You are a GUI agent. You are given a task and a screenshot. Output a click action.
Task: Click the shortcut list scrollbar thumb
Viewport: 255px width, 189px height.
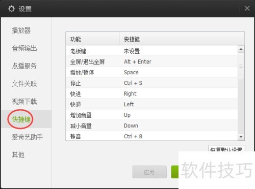click(x=241, y=66)
